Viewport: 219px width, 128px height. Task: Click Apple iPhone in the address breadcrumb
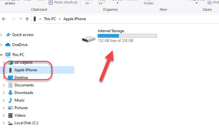pos(74,19)
